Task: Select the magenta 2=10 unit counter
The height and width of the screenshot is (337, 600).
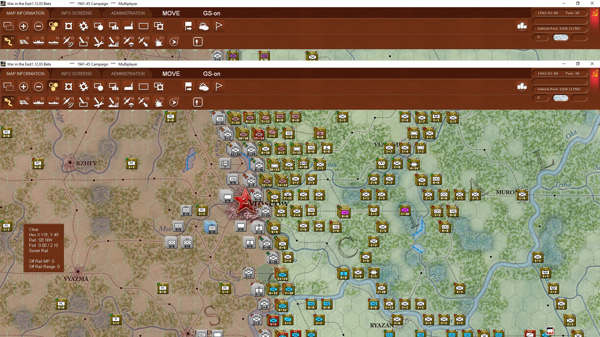Action: [405, 211]
